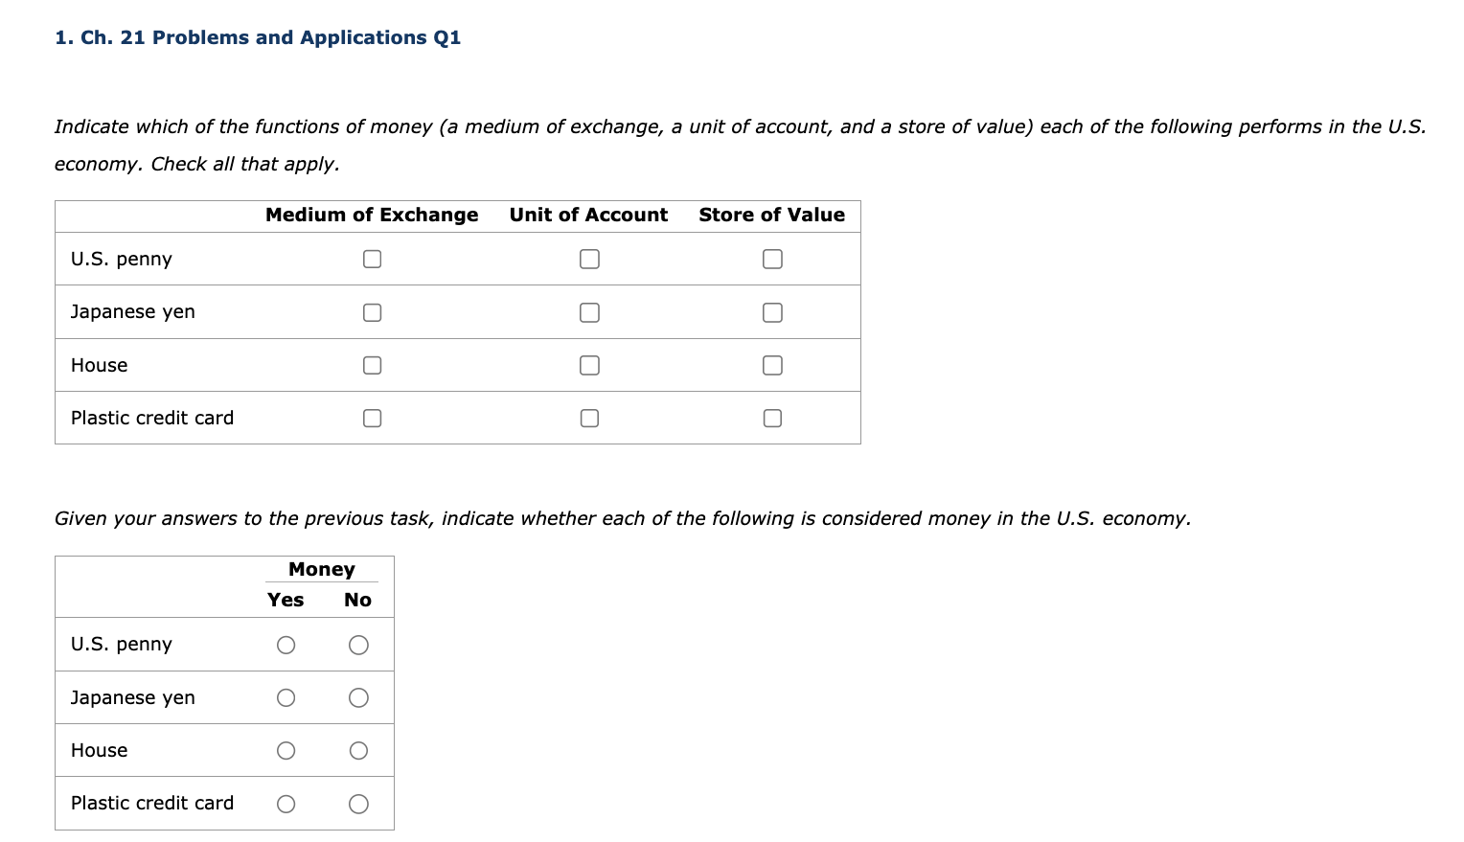Screen dimensions: 1464x842
Task: Check Unit of Account for House
Action: [x=589, y=365]
